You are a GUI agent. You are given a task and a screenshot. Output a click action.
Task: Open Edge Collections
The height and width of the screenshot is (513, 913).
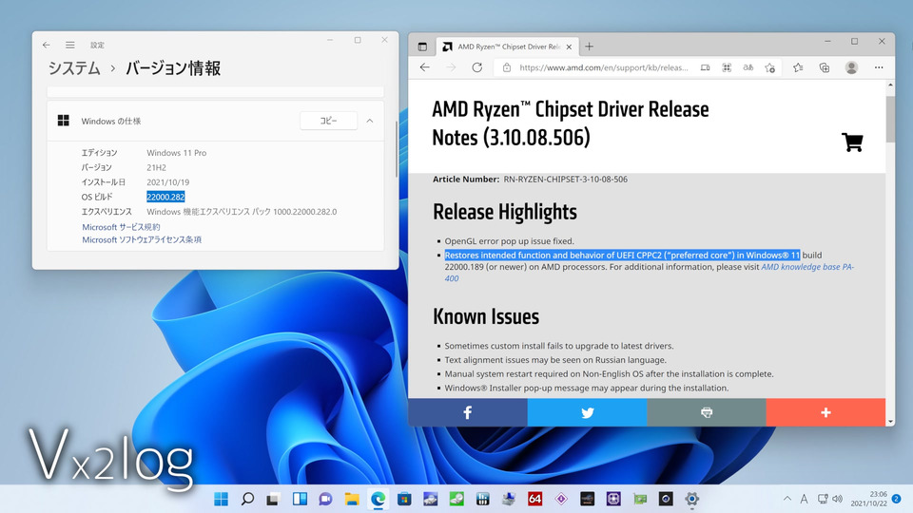coord(825,67)
